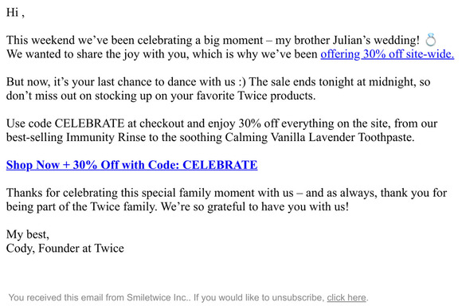
Task: Click the We're so grateful sentence
Action: (255, 206)
